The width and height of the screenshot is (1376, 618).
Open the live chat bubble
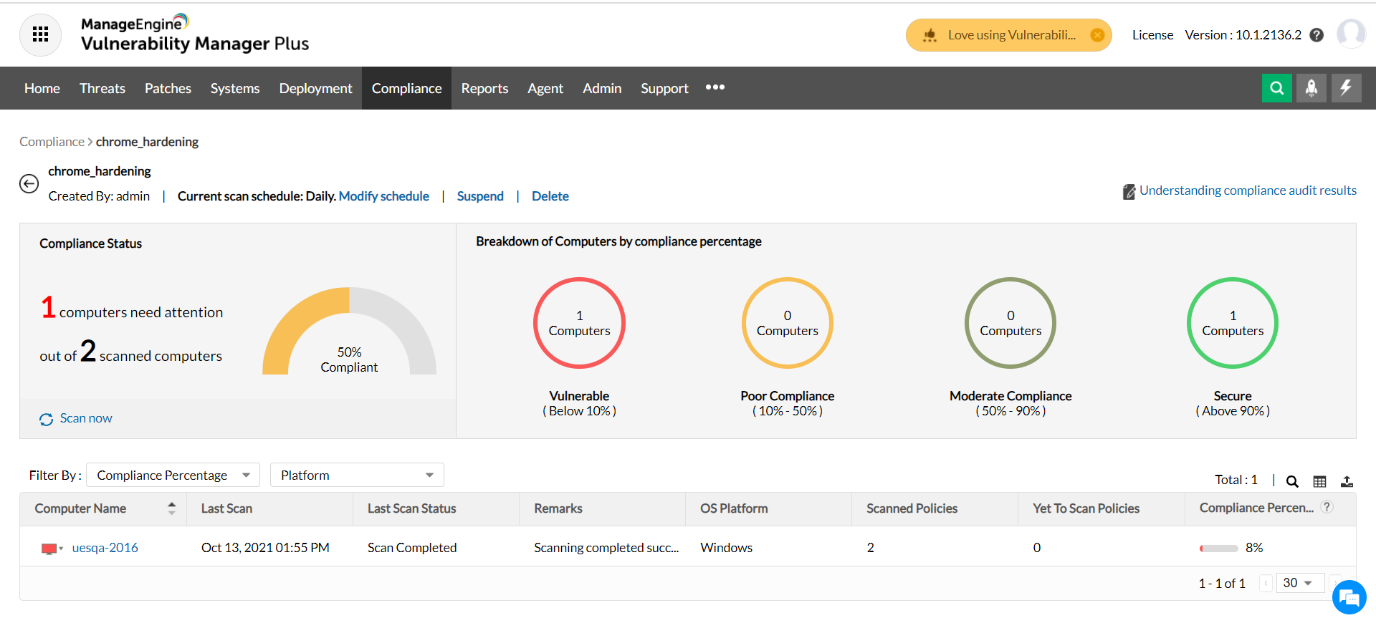1349,597
